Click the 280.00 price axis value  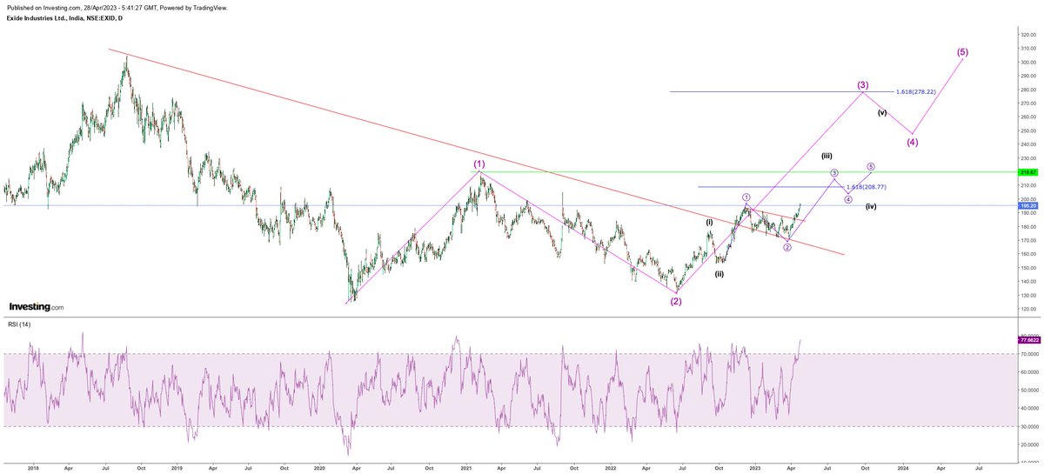(1027, 90)
